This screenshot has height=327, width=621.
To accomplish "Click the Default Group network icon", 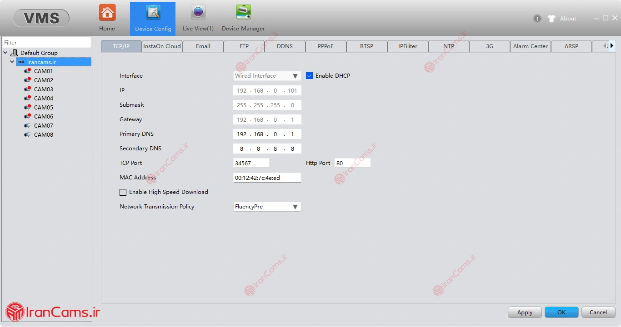I will tap(14, 53).
